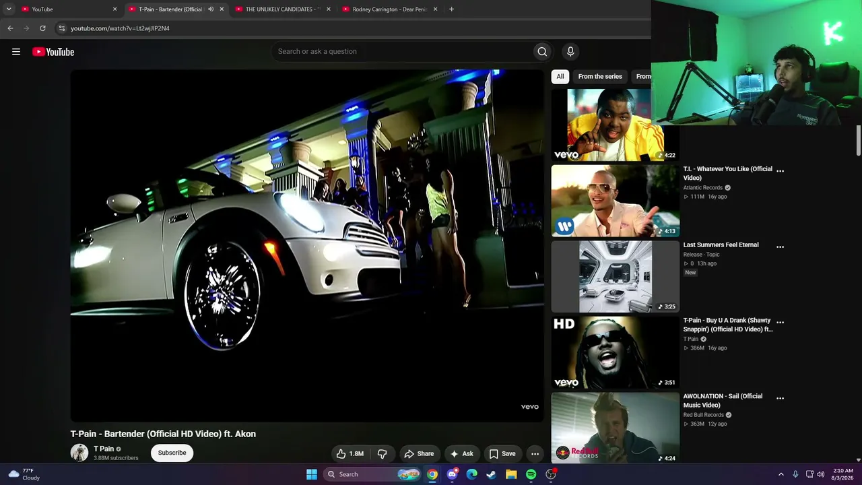Open OBS Studio from the taskbar

pos(551,474)
